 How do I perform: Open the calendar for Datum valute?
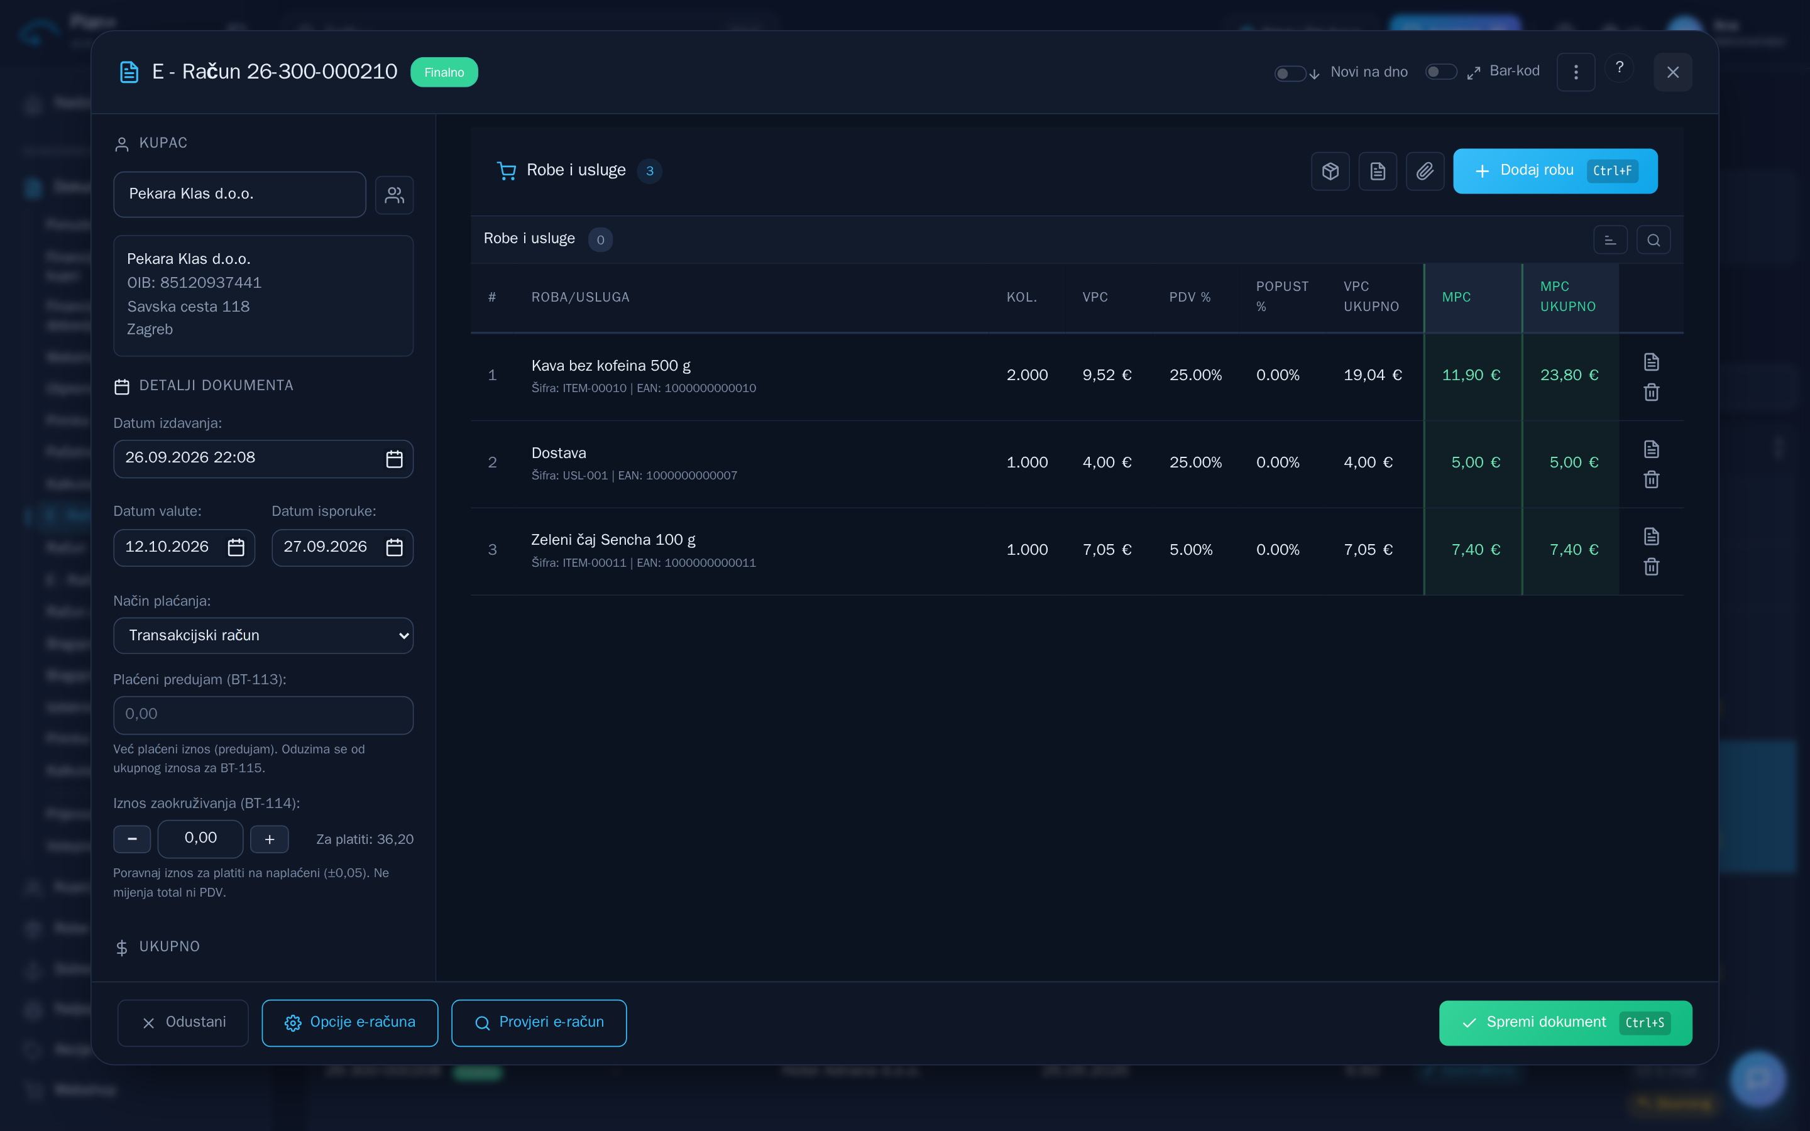236,547
